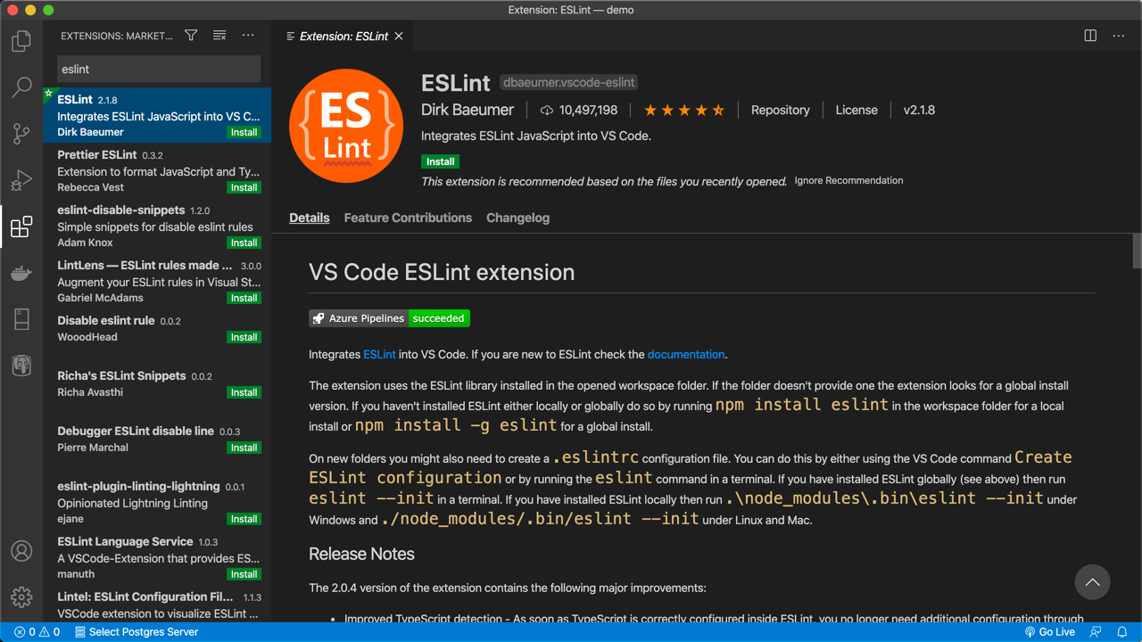The height and width of the screenshot is (642, 1142).
Task: Open the Accounts menu icon
Action: pos(21,551)
